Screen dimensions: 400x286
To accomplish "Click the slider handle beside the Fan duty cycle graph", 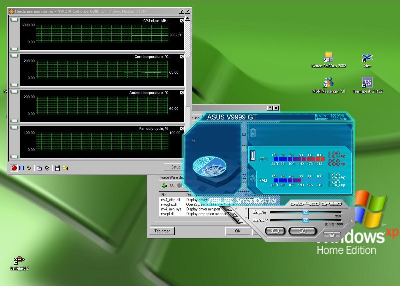I will [x=14, y=128].
